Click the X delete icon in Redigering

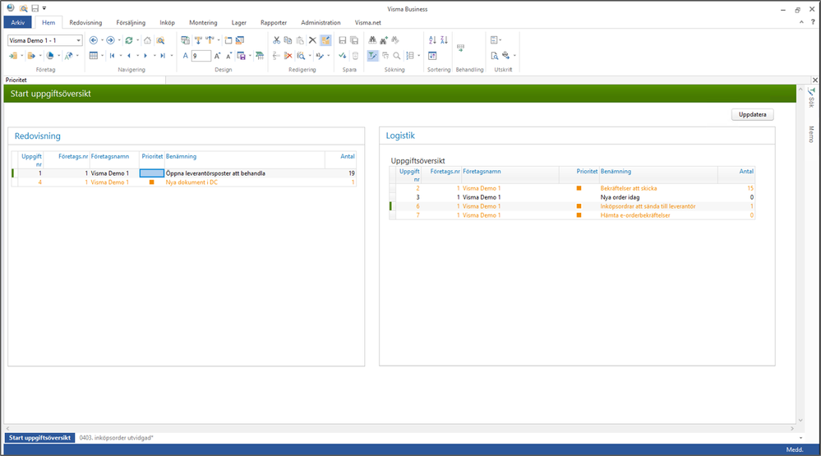[x=312, y=40]
